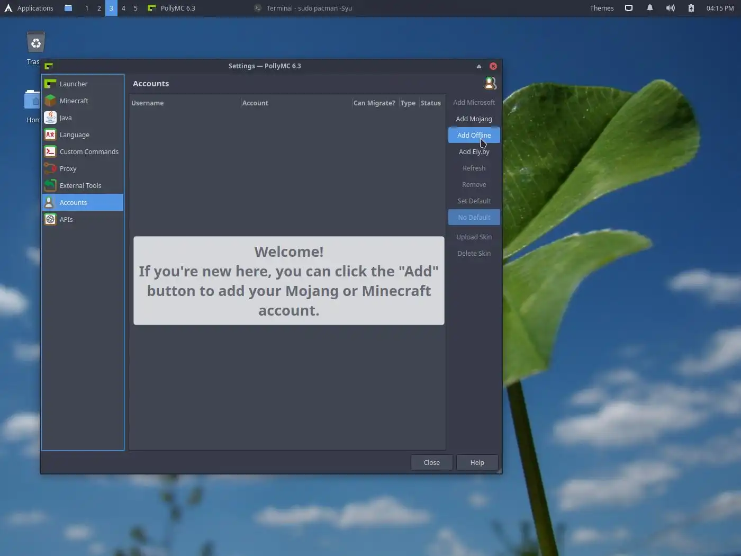Add an Offline account
The width and height of the screenshot is (741, 556).
pyautogui.click(x=474, y=135)
